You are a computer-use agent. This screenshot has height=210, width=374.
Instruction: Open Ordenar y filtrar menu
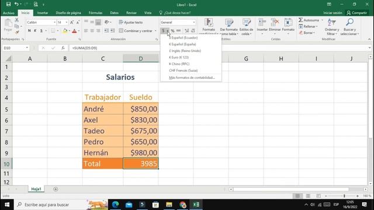tap(332, 27)
